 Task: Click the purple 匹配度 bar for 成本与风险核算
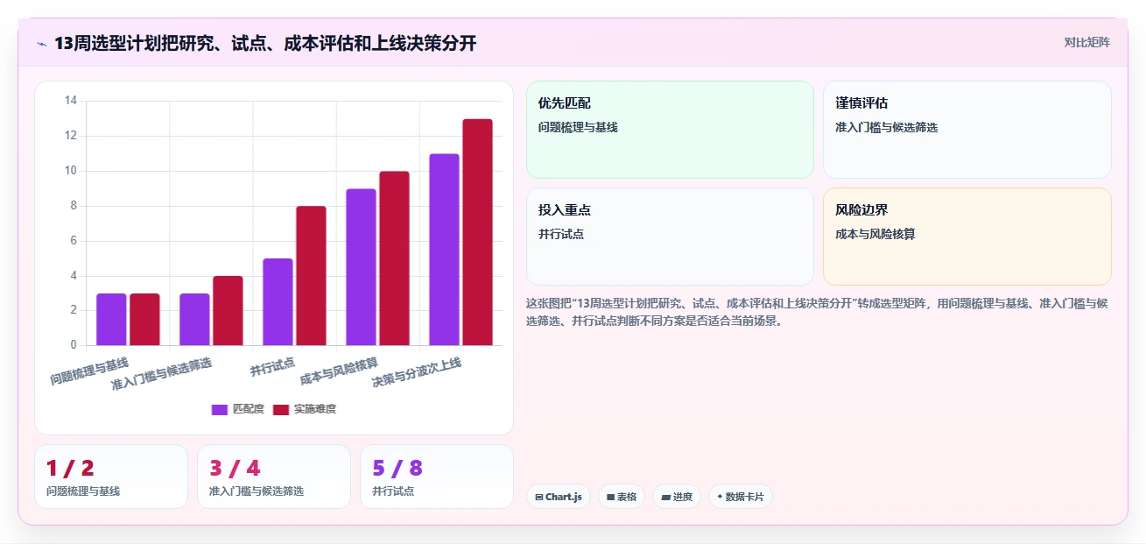(361, 267)
